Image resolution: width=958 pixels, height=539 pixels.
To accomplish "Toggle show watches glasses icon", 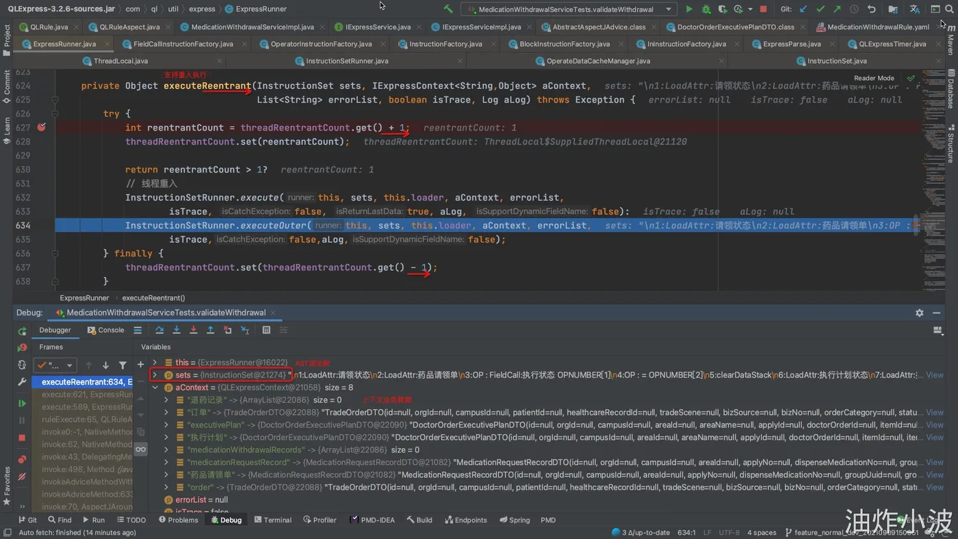I will (140, 449).
